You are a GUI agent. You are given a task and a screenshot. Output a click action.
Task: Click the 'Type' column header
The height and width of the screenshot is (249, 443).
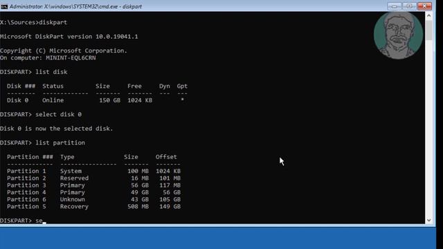tap(67, 157)
